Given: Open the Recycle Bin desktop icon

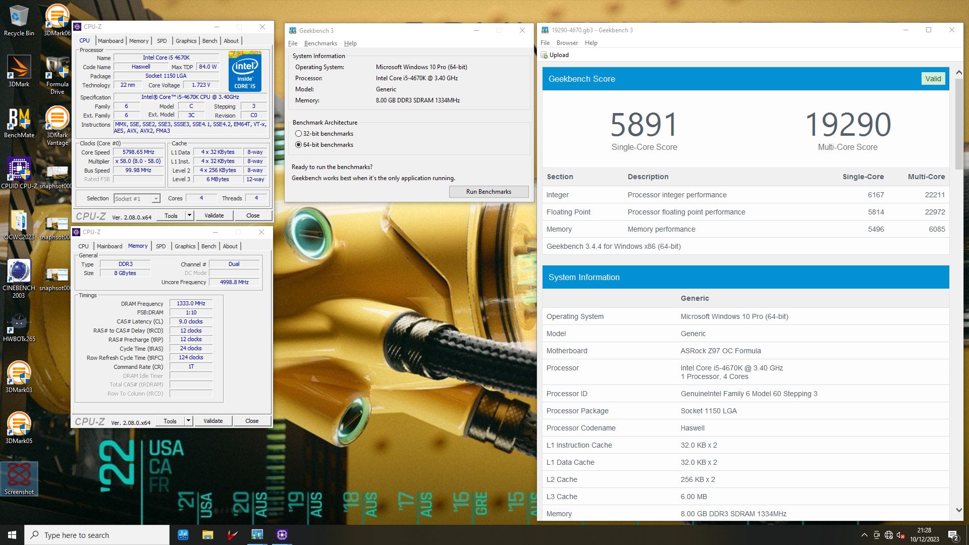Looking at the screenshot, I should 19,21.
